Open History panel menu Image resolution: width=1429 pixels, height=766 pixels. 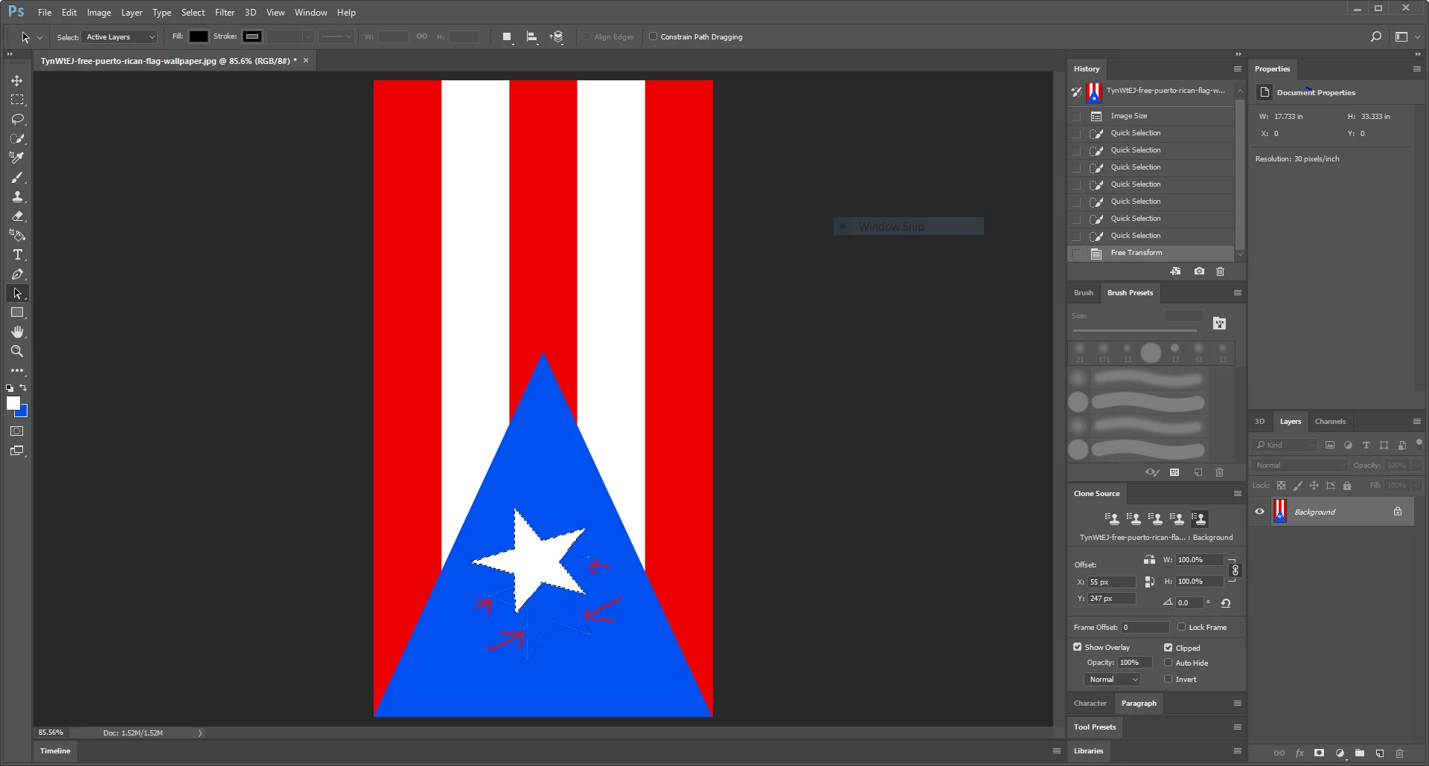pos(1238,68)
